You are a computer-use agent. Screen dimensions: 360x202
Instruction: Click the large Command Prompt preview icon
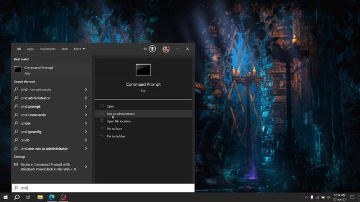click(143, 70)
